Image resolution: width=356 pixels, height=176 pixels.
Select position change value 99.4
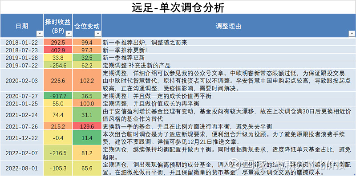tap(87, 42)
